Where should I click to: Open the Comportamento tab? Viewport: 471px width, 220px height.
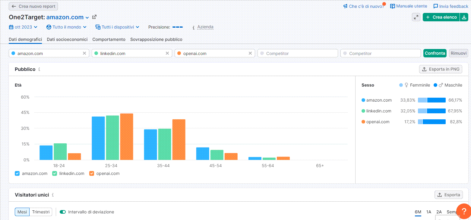[109, 39]
